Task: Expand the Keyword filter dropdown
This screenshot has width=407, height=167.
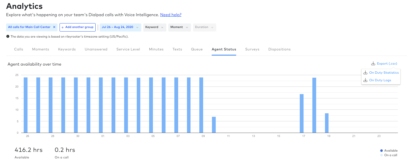Action: (x=155, y=27)
